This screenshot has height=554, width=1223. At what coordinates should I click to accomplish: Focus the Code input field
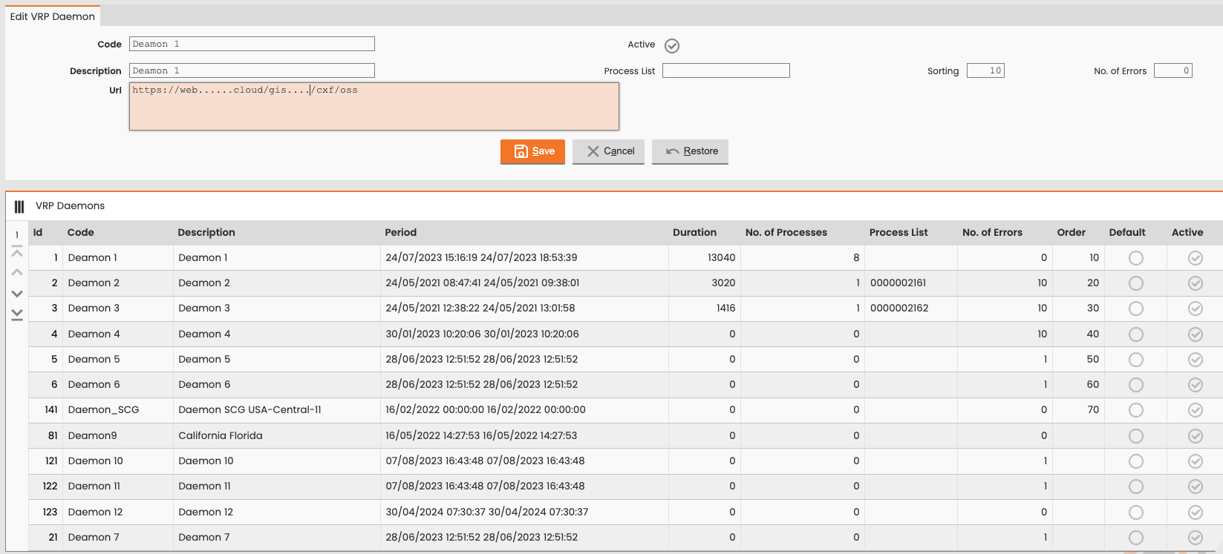[252, 44]
